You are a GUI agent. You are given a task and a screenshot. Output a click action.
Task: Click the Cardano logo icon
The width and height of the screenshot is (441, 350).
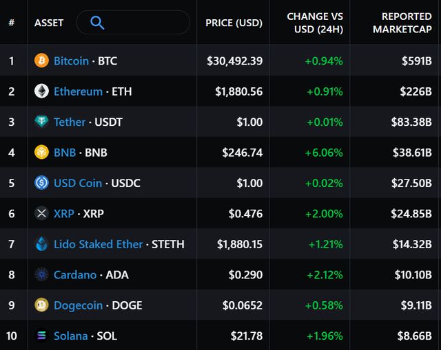(42, 275)
